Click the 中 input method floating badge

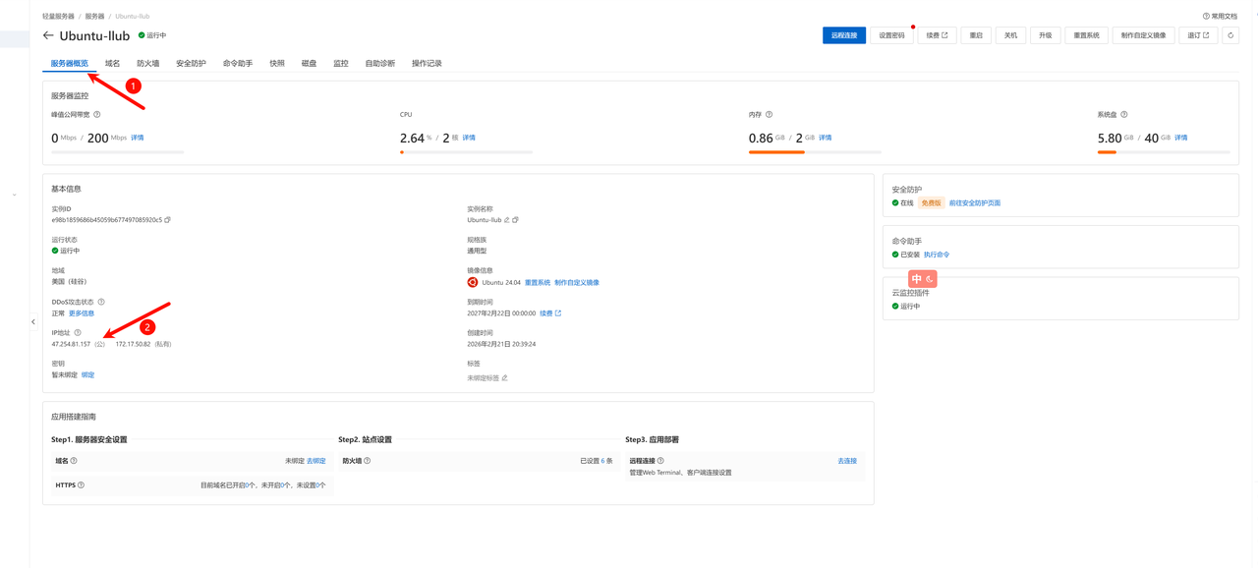[922, 279]
